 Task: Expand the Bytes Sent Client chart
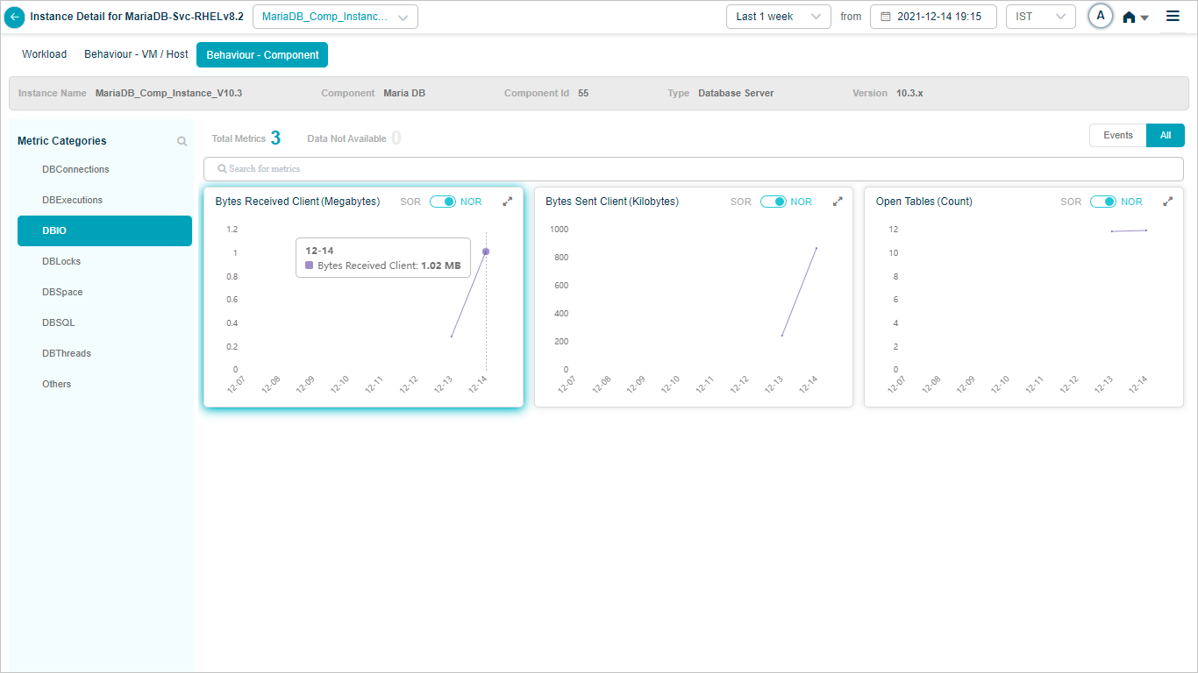pos(838,202)
